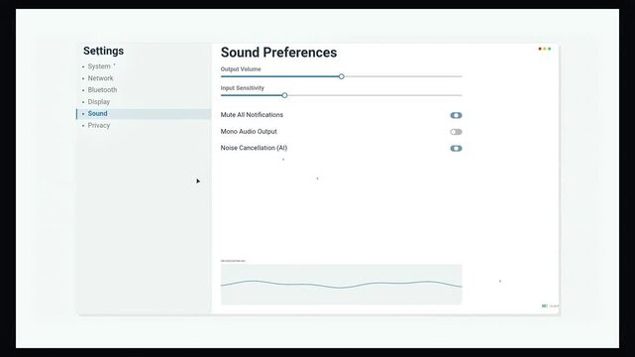Open the Display settings section
Image resolution: width=635 pixels, height=357 pixels.
click(99, 102)
